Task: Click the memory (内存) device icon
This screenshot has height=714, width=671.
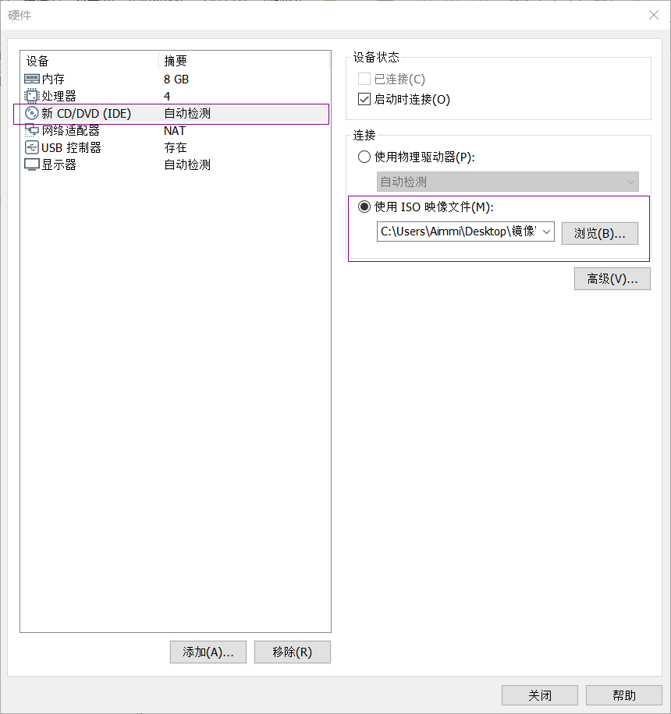Action: pos(31,80)
